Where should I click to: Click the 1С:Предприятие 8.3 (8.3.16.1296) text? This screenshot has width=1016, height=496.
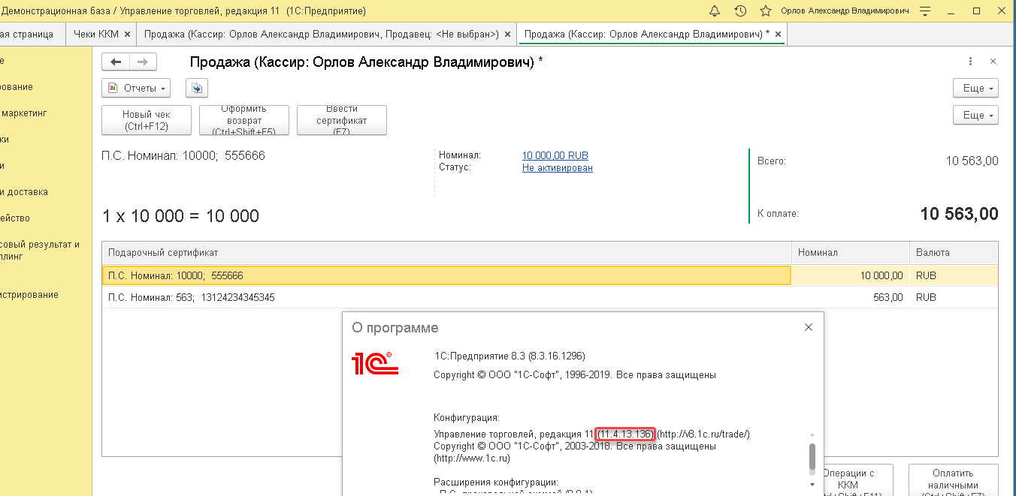click(510, 356)
